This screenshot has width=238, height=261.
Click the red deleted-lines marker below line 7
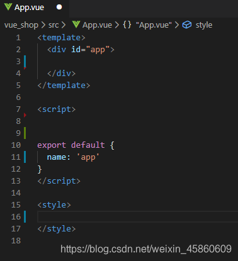pyautogui.click(x=25, y=115)
